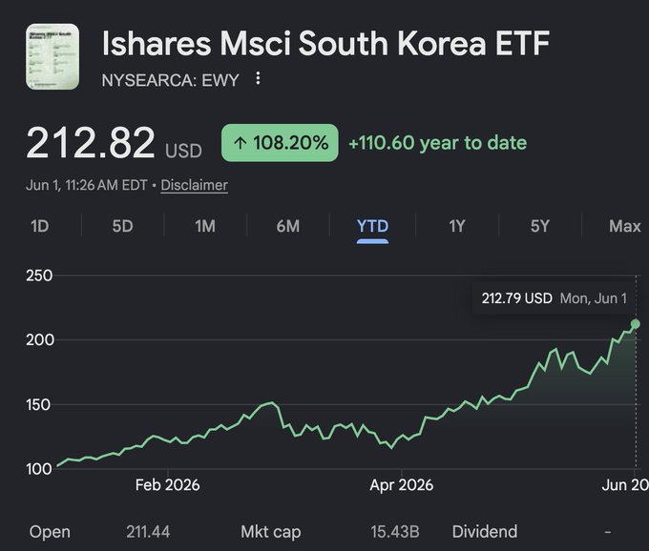Click the Mkt cap value 15.43B

coord(395,532)
